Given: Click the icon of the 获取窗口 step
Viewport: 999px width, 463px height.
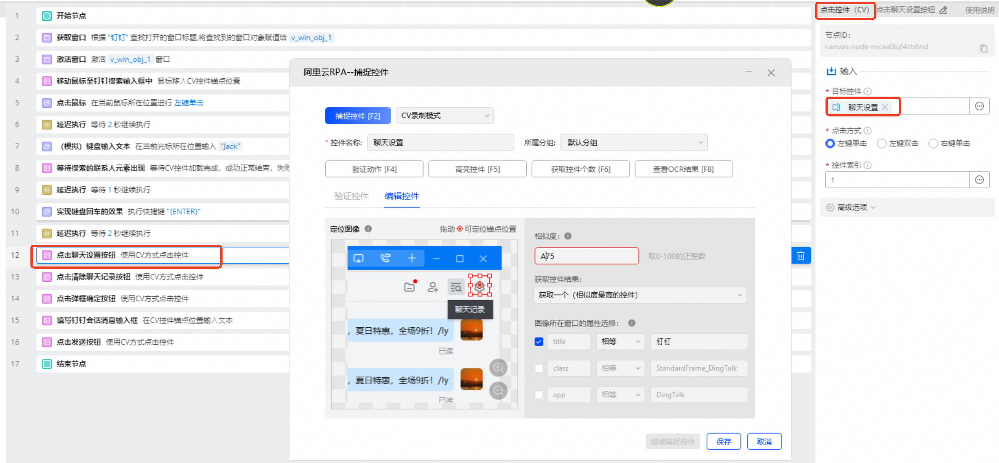Looking at the screenshot, I should coord(47,37).
